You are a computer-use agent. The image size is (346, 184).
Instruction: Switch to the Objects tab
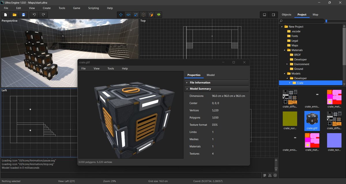click(286, 14)
